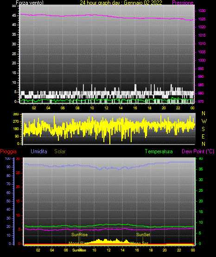Click 40 on the green temperature axis
Image resolution: width=216 pixels, height=257 pixels.
click(201, 159)
